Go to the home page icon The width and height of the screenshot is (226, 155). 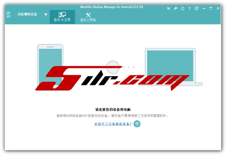click(182, 8)
